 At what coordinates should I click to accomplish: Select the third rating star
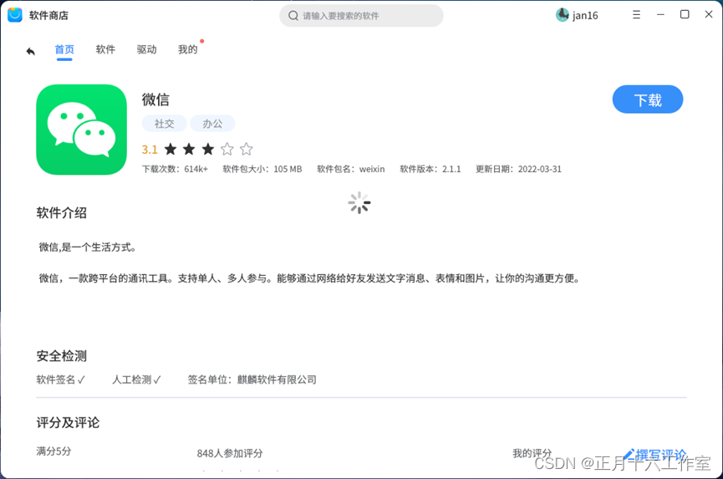208,149
